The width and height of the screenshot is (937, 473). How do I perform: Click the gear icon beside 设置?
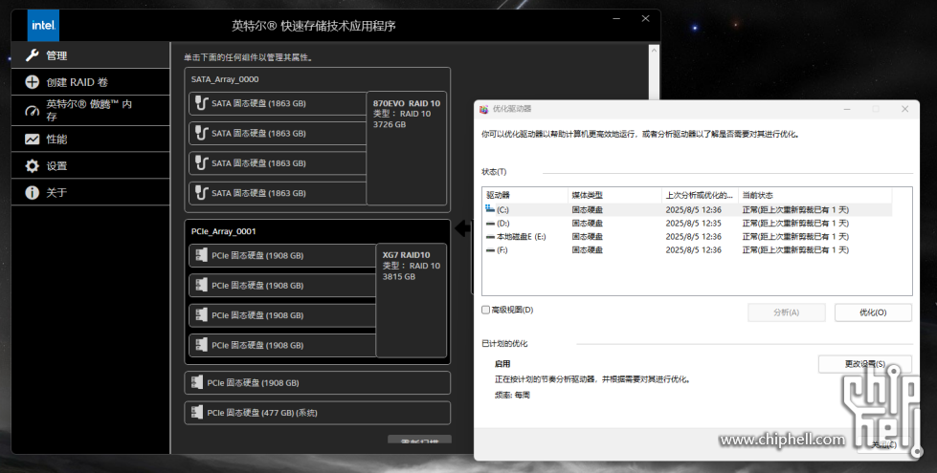[x=32, y=166]
